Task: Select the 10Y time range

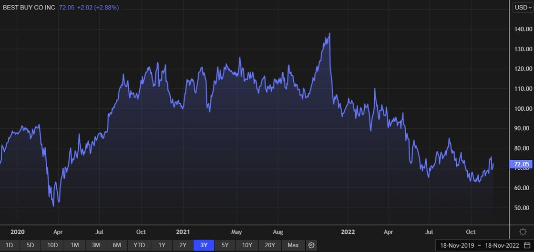Action: click(x=247, y=245)
